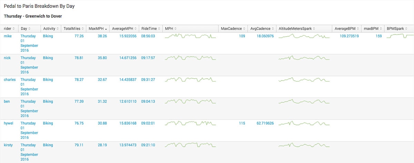414x163 pixels.
Task: Click Biking activity in kirsty's row
Action: coord(48,145)
